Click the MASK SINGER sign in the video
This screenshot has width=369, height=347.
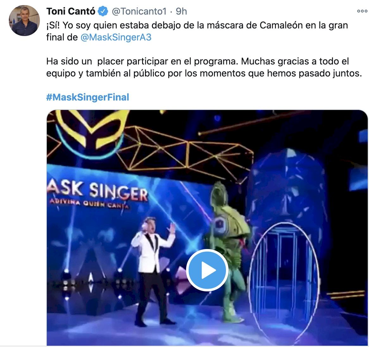click(97, 191)
